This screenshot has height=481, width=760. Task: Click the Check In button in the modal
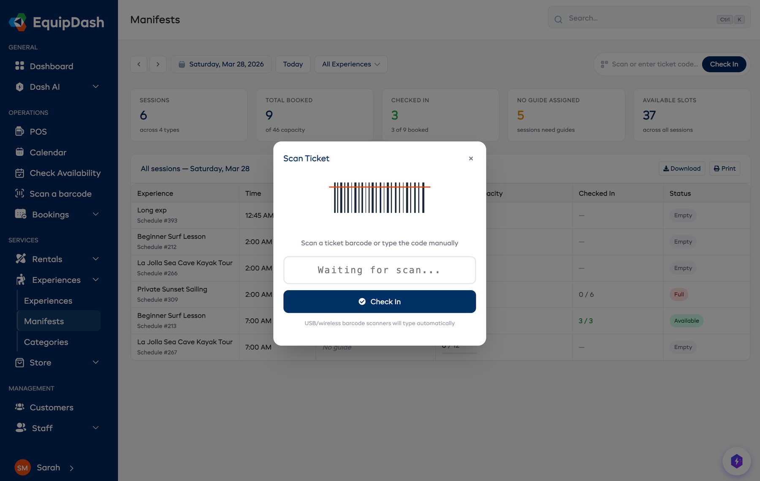[x=379, y=302]
